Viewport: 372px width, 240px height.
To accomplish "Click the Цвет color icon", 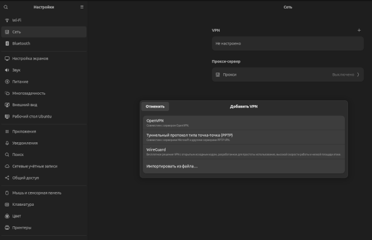I will point(7,216).
